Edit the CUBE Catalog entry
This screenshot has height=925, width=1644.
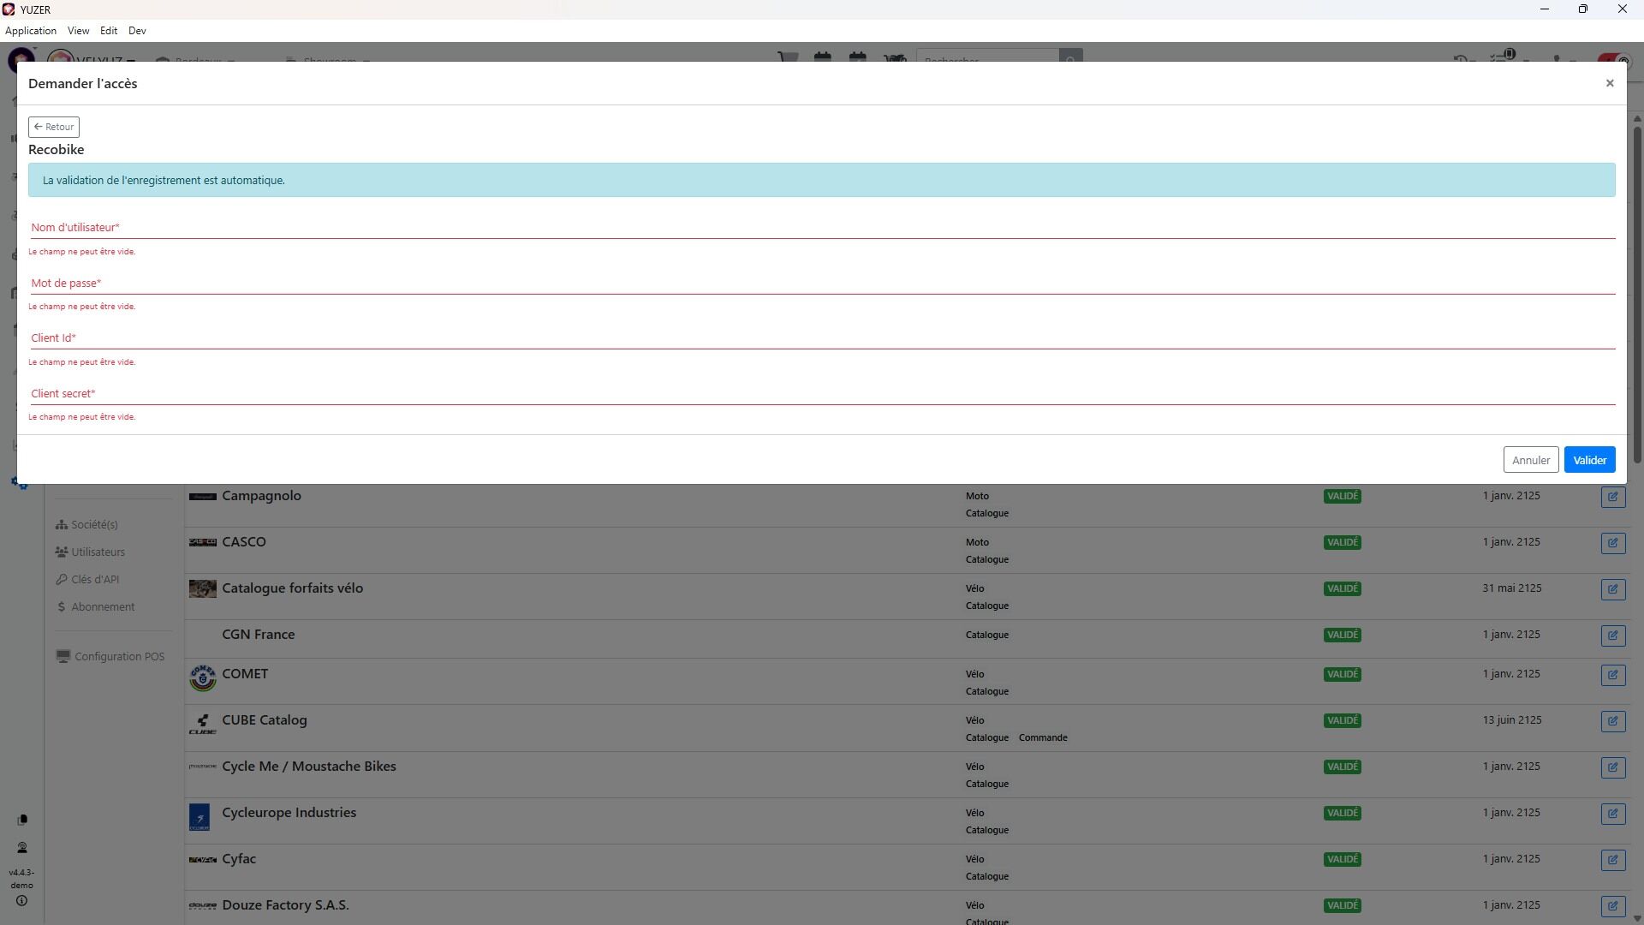1612,721
